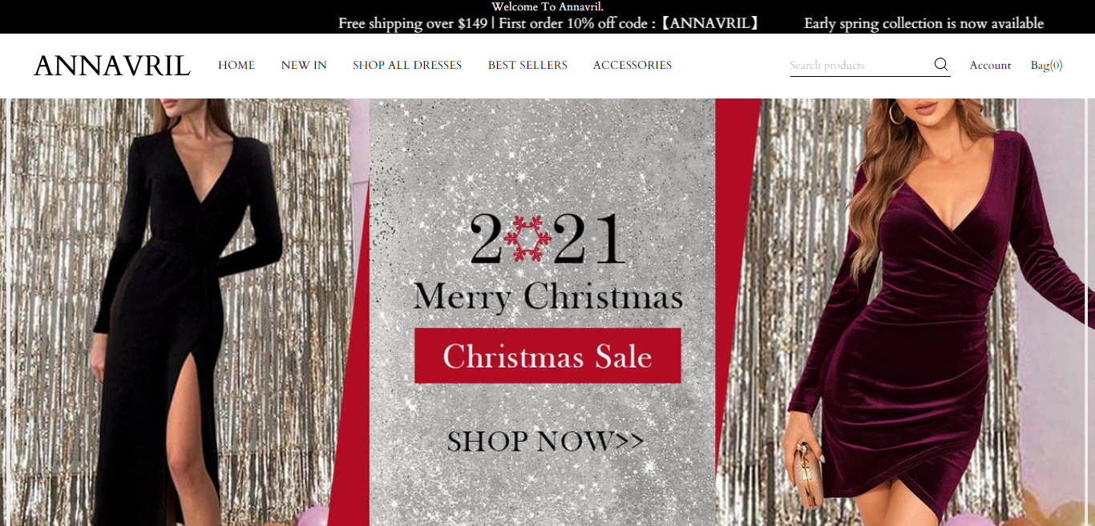Go to the HOME menu item
This screenshot has width=1095, height=526.
236,65
